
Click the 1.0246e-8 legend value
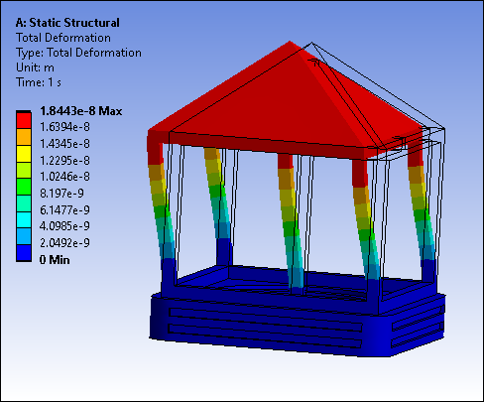tap(64, 177)
